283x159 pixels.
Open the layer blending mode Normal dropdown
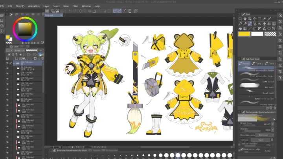(19, 51)
